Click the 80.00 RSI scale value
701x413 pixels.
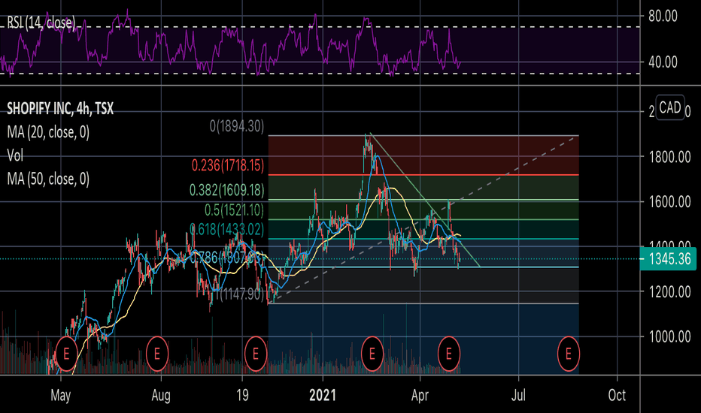pyautogui.click(x=663, y=16)
